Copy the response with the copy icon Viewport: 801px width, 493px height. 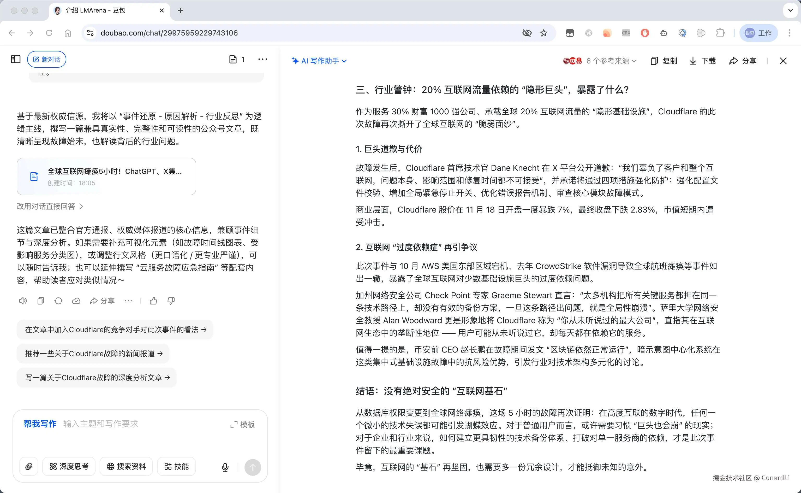[x=41, y=301]
